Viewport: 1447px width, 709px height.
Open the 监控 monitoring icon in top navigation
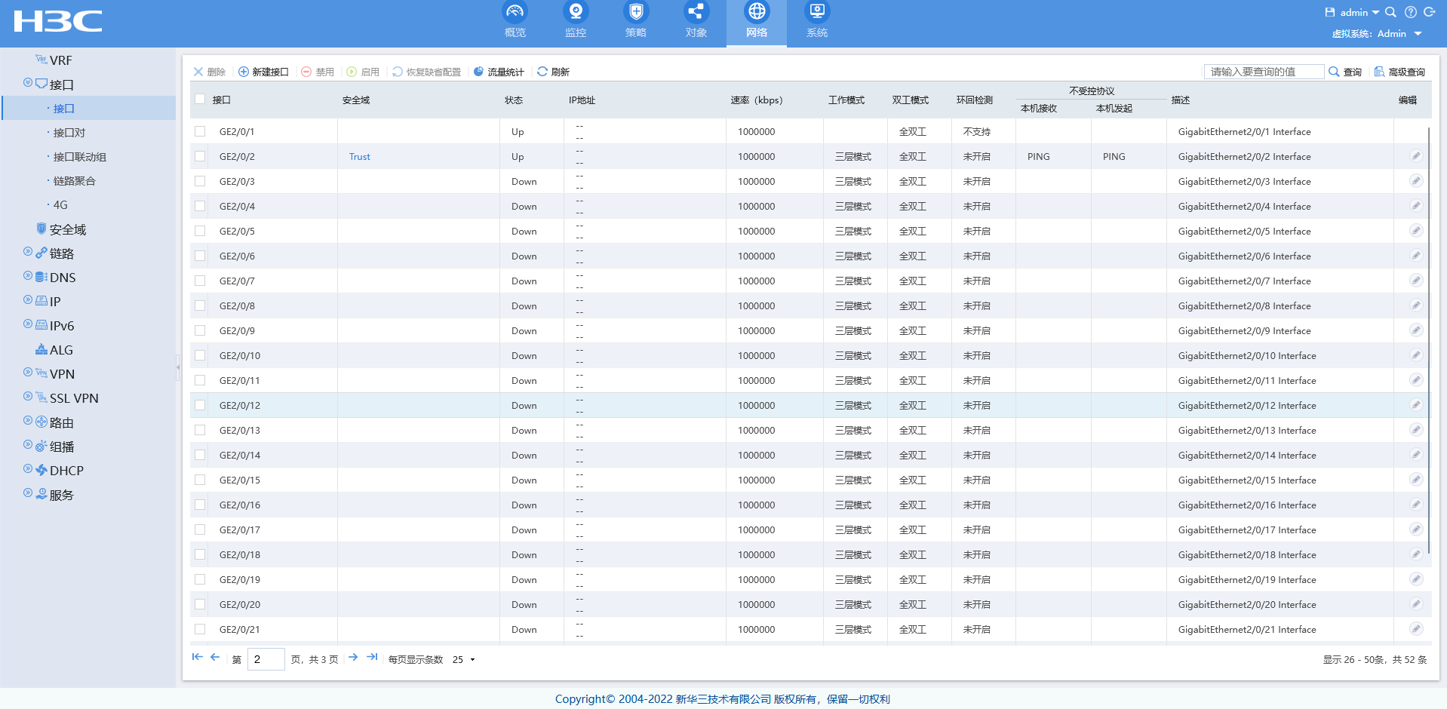(576, 13)
